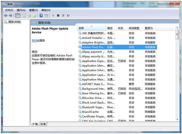Select the Certificate Propagation service
The height and width of the screenshot is (134, 182).
(x=117, y=117)
